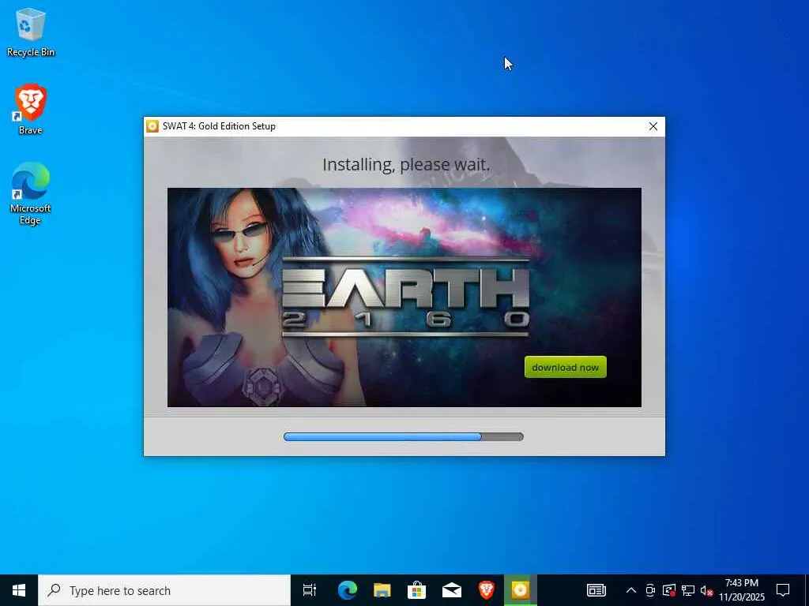
Task: Show hidden system tray icons
Action: click(x=630, y=590)
